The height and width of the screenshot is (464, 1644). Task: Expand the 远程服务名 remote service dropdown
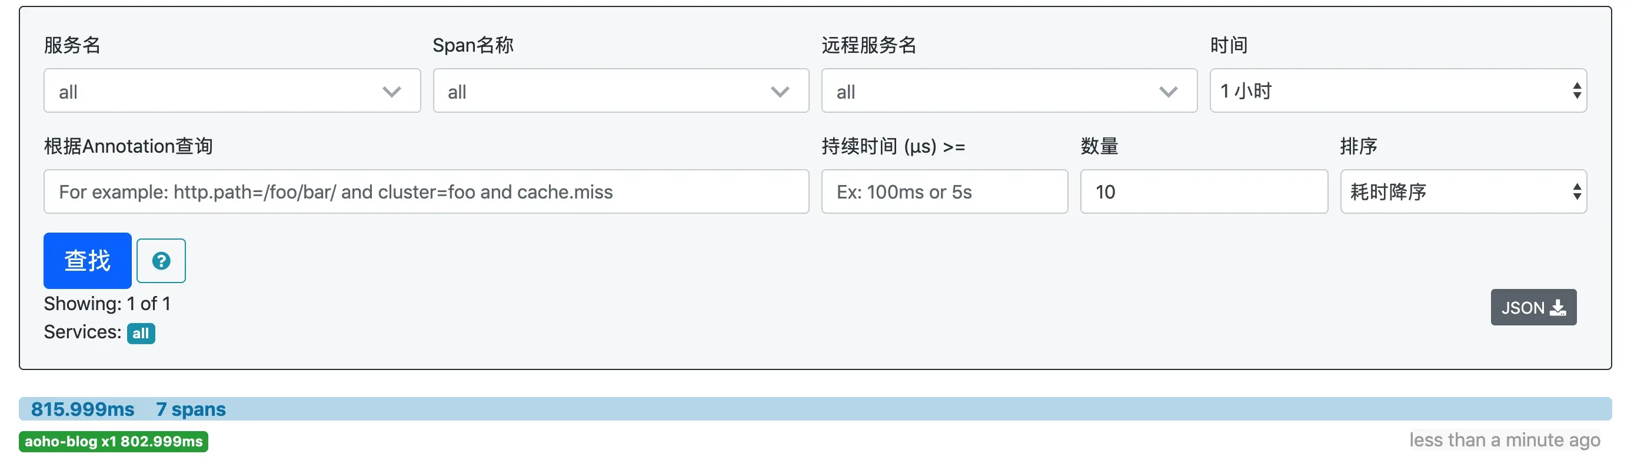tap(1009, 90)
